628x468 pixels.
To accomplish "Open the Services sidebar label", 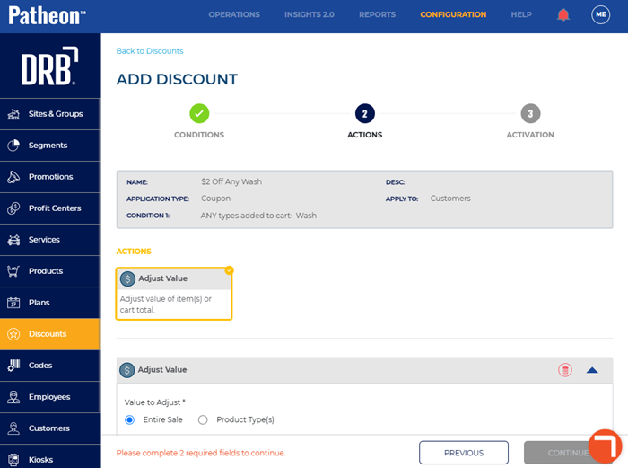I will (x=44, y=240).
